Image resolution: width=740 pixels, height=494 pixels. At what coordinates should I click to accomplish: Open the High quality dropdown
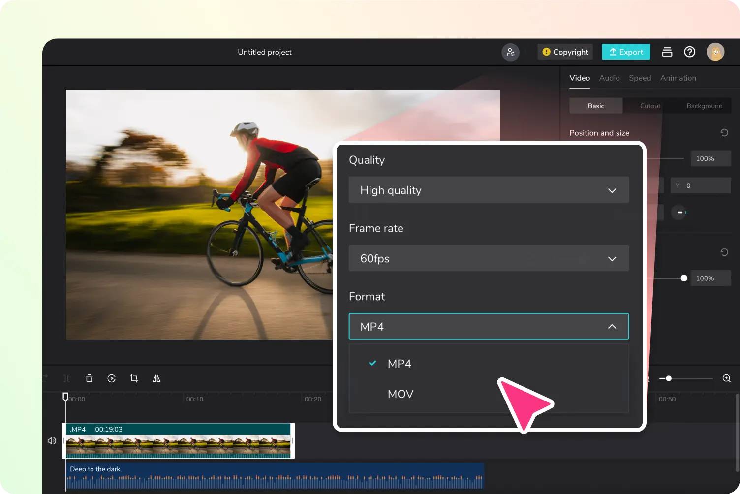[489, 190]
